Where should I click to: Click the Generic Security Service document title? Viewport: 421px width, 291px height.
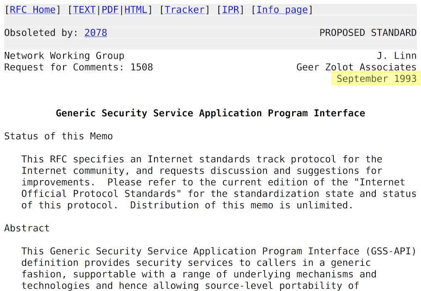click(210, 113)
